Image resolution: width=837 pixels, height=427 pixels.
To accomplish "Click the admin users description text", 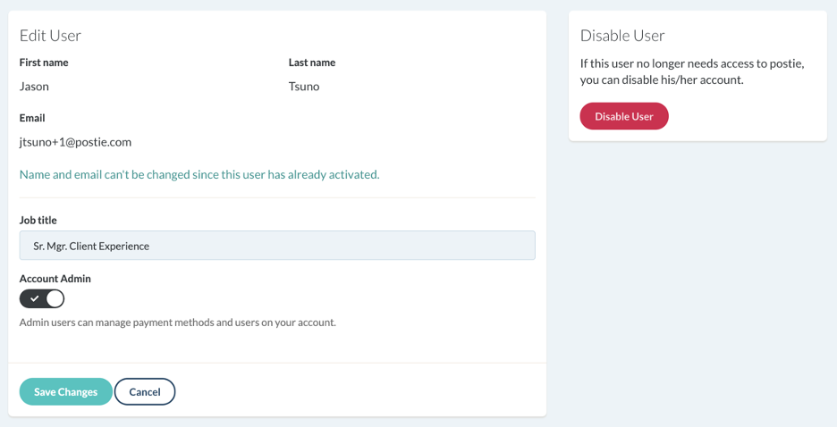I will click(178, 322).
